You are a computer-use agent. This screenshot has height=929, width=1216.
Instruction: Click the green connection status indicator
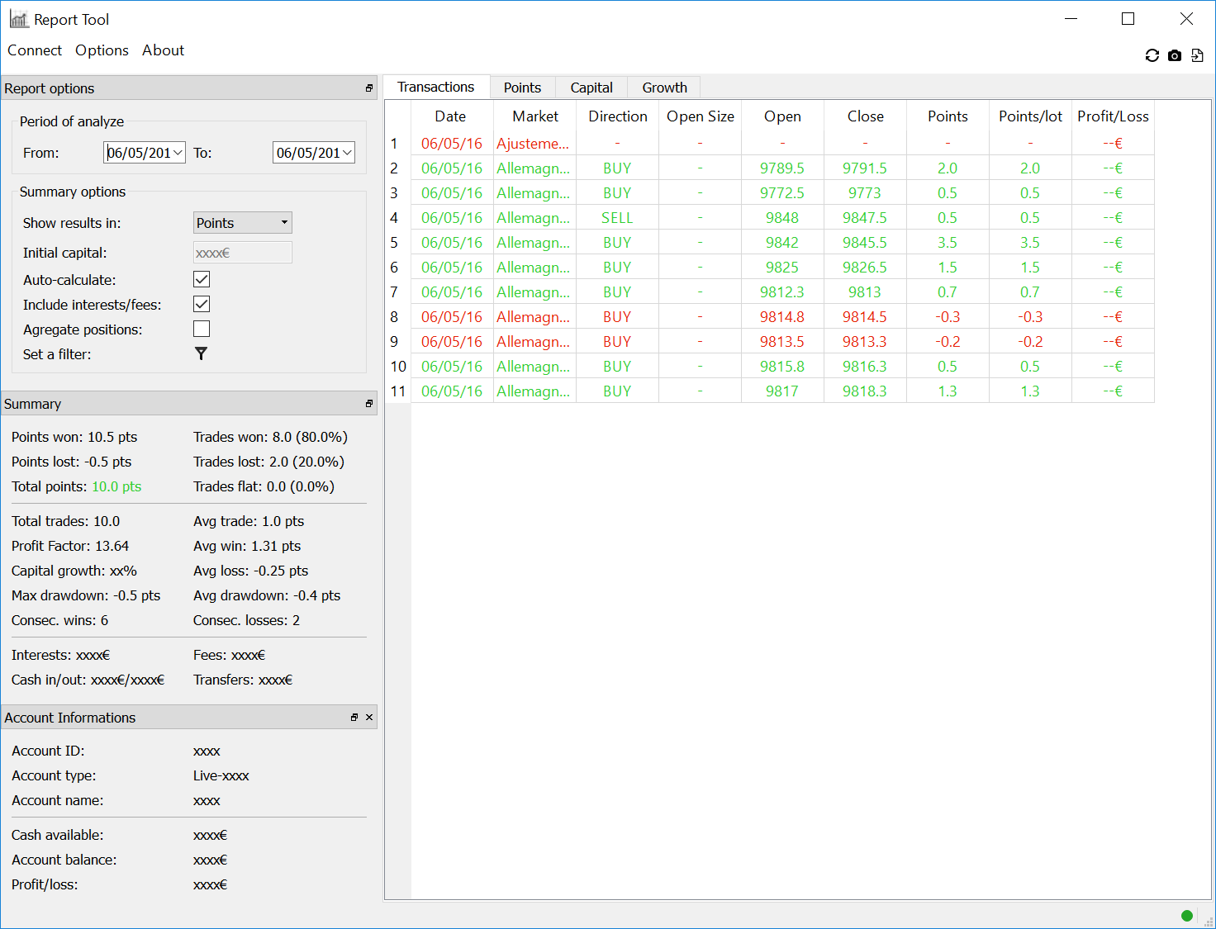(x=1187, y=915)
